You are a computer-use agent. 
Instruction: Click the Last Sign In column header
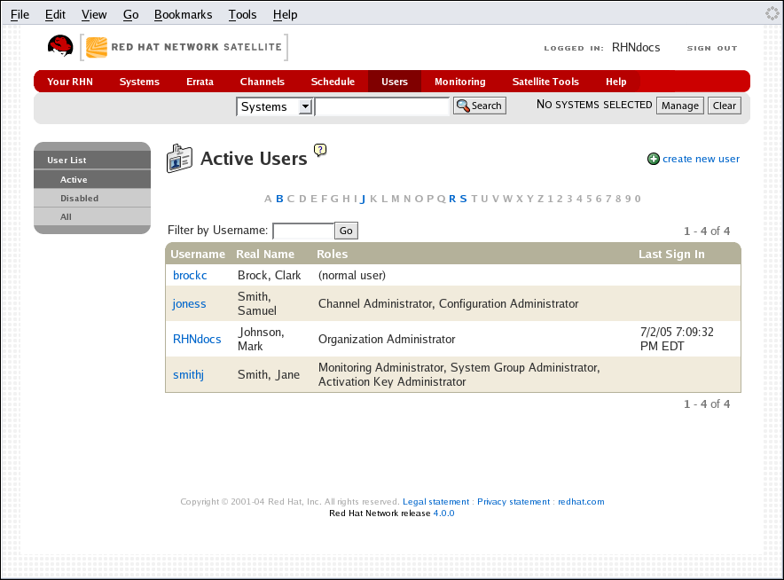click(x=671, y=254)
